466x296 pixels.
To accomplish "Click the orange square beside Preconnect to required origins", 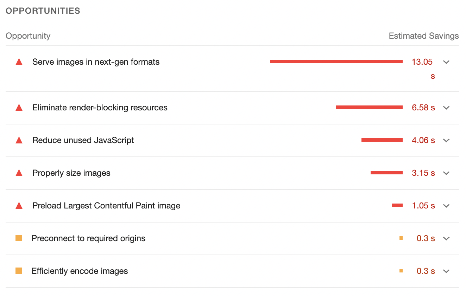I will (x=19, y=238).
